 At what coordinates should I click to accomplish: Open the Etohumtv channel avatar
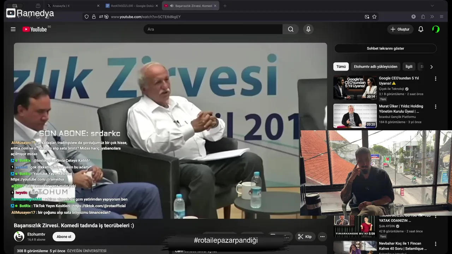(19, 236)
